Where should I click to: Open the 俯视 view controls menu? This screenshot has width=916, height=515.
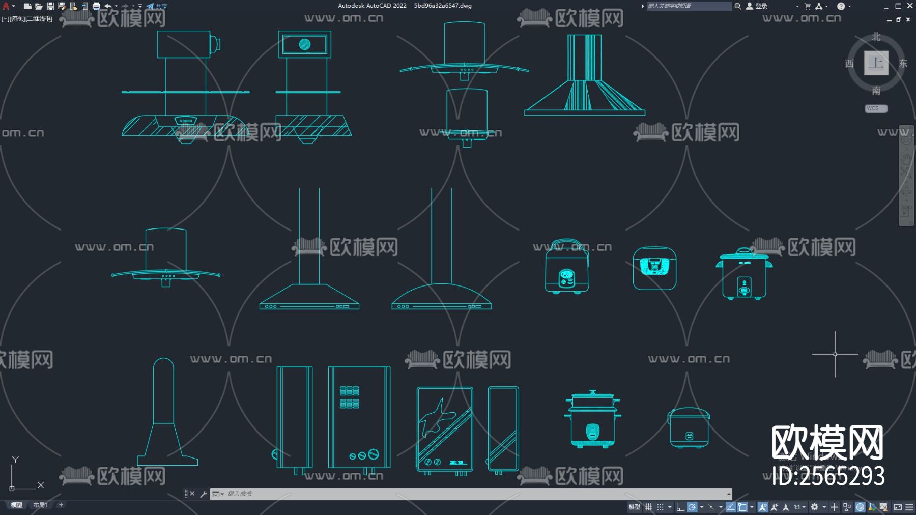17,19
